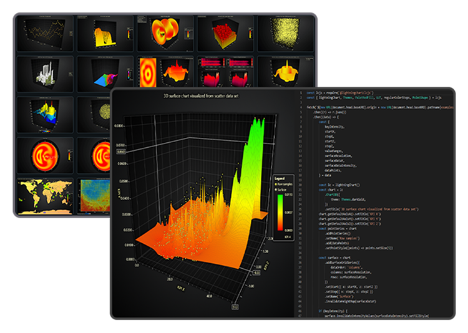Click the '0.0800' tick on the vertical axis
The width and height of the screenshot is (468, 333).
coord(119,126)
